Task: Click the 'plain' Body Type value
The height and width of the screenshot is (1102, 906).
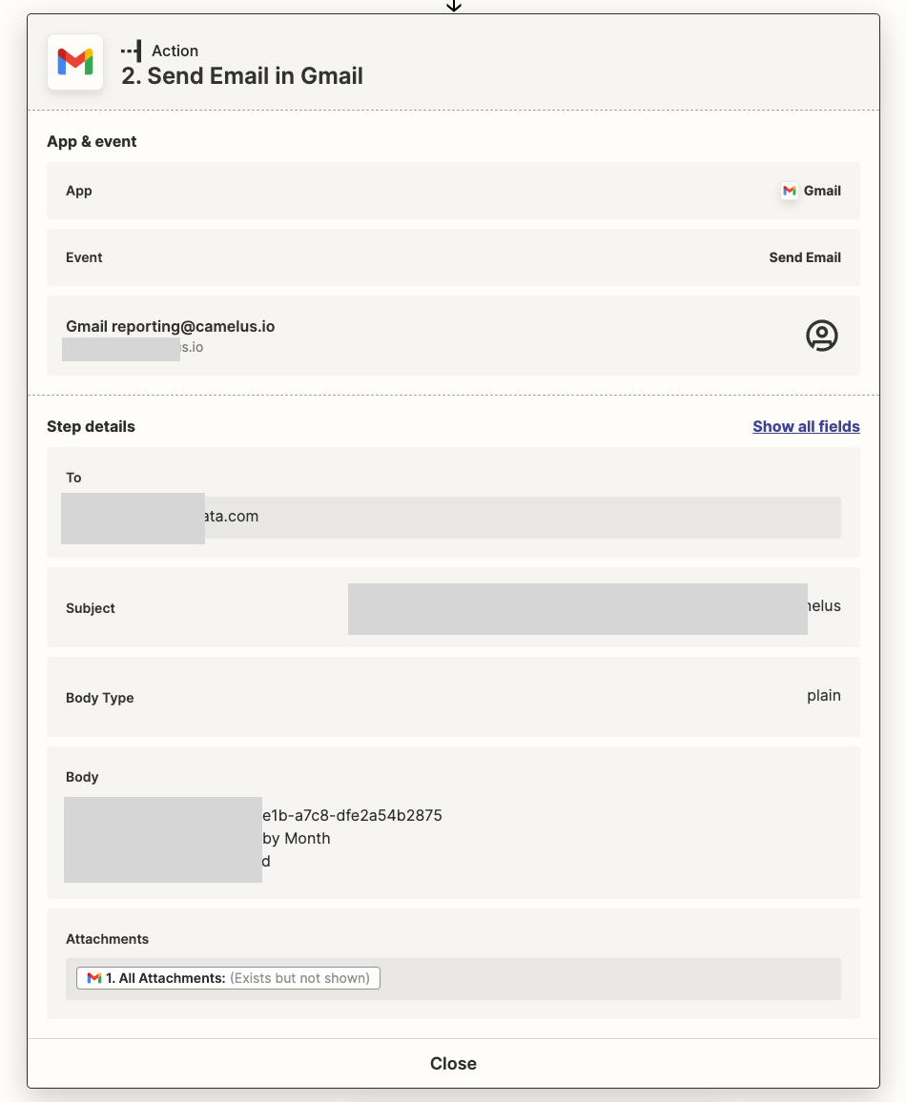Action: click(x=824, y=695)
